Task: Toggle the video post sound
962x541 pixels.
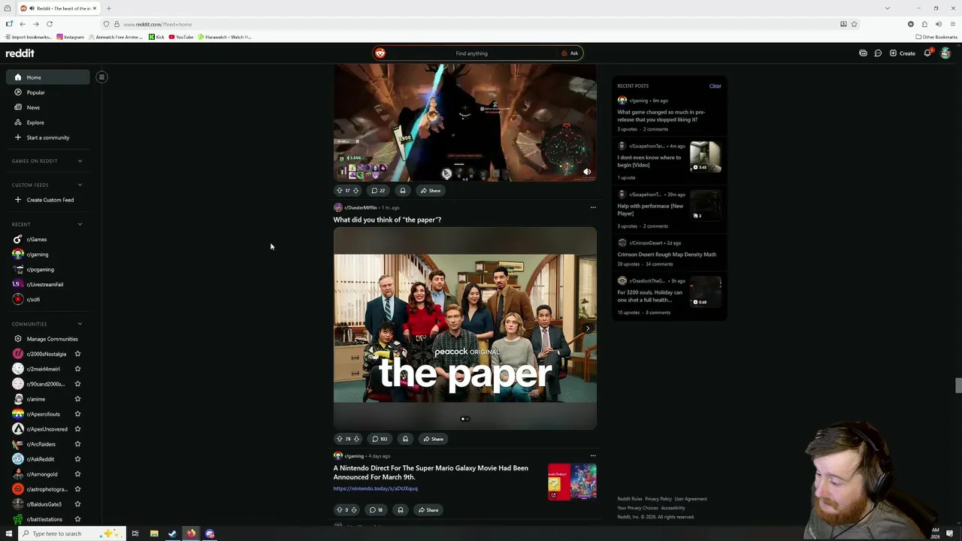Action: click(x=587, y=172)
